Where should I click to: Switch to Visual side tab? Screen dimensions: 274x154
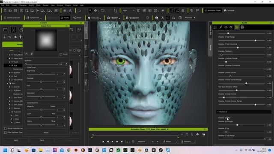(86, 65)
